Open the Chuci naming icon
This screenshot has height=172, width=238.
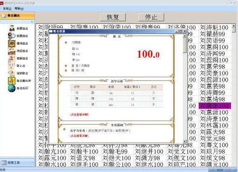coord(12,58)
